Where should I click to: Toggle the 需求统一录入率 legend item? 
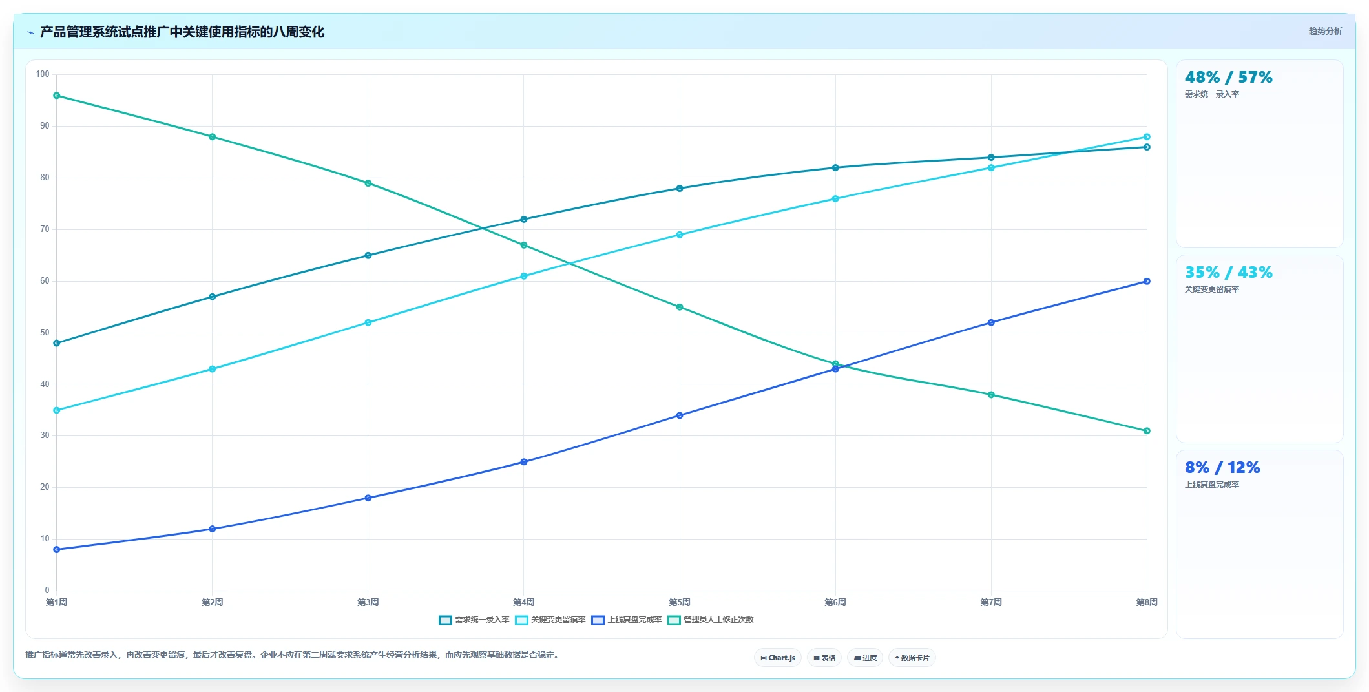click(x=474, y=620)
